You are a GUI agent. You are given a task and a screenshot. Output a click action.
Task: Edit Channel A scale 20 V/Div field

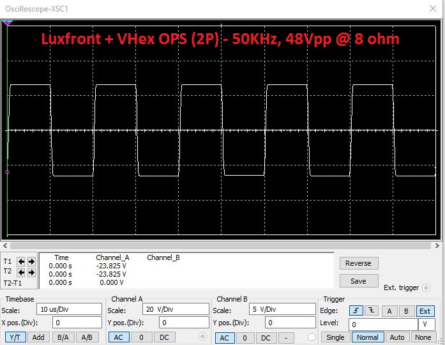click(176, 309)
